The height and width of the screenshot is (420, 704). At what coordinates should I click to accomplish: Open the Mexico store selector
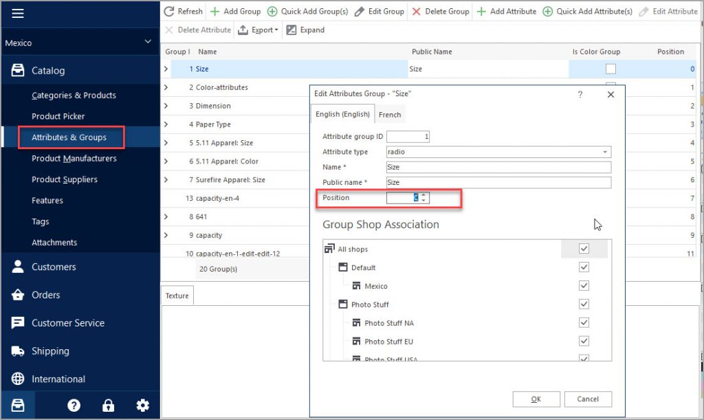coord(79,42)
